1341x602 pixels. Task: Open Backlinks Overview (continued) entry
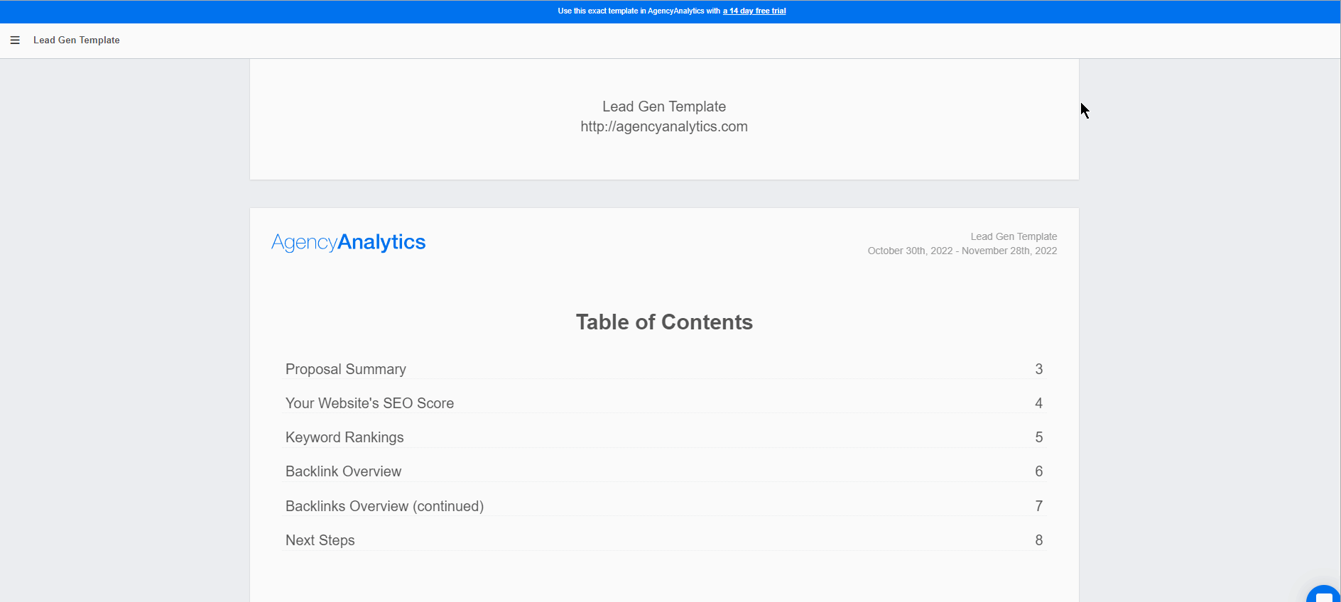click(x=384, y=506)
